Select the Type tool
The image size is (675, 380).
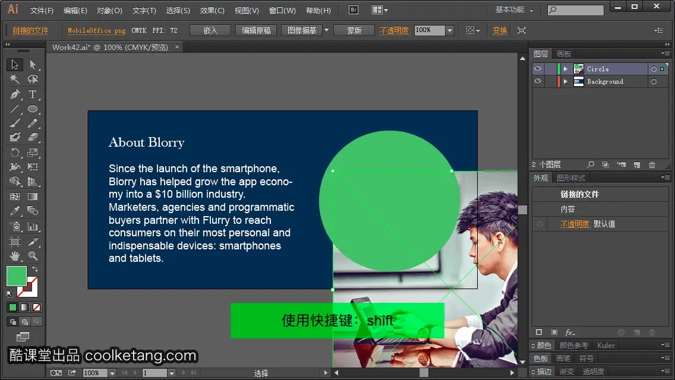tap(33, 94)
